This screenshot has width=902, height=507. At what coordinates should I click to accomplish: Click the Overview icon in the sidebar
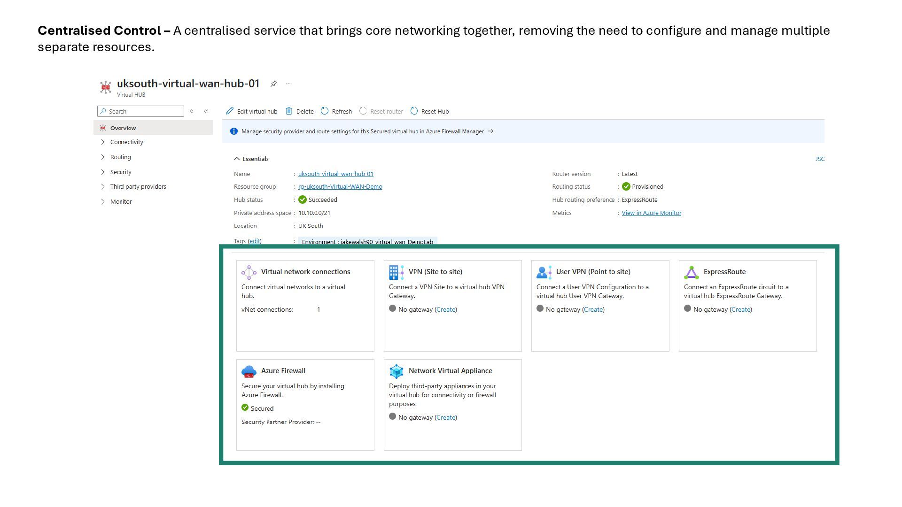tap(103, 128)
